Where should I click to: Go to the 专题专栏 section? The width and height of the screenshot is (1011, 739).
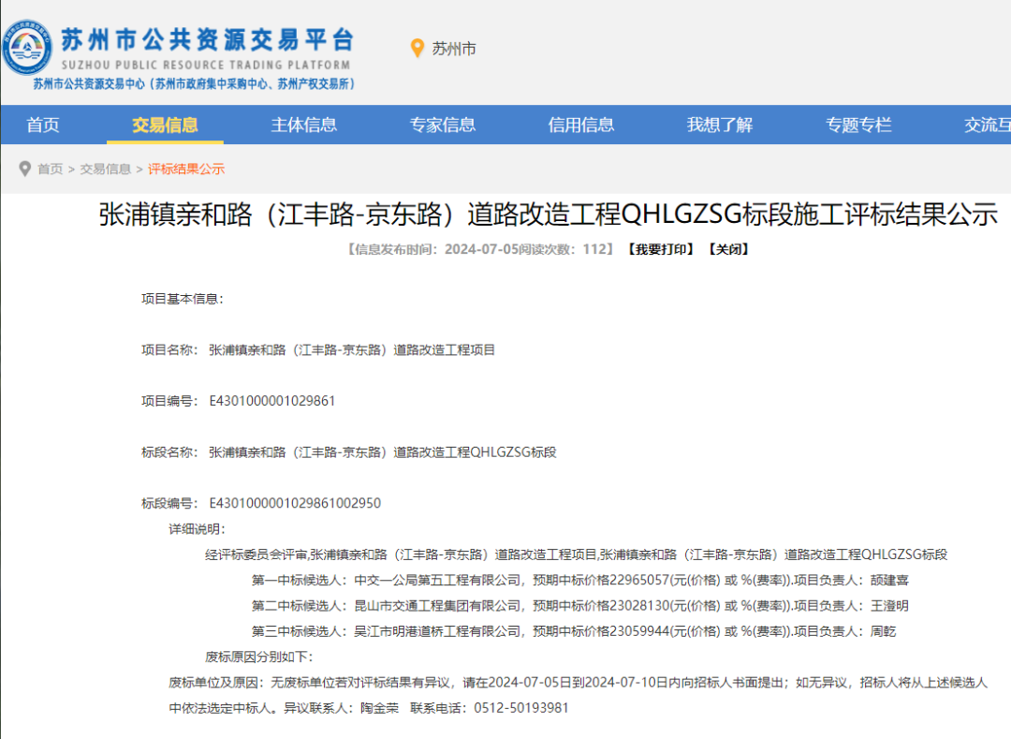coord(858,126)
